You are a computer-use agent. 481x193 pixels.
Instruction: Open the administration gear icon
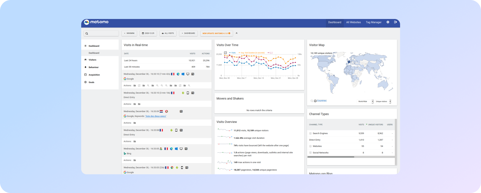pos(388,22)
